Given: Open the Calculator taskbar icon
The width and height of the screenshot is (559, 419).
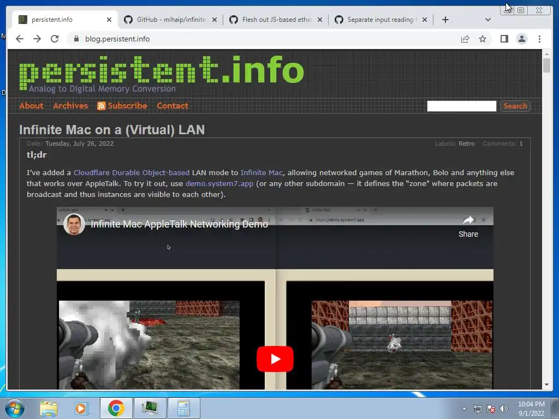Looking at the screenshot, I should (x=183, y=408).
